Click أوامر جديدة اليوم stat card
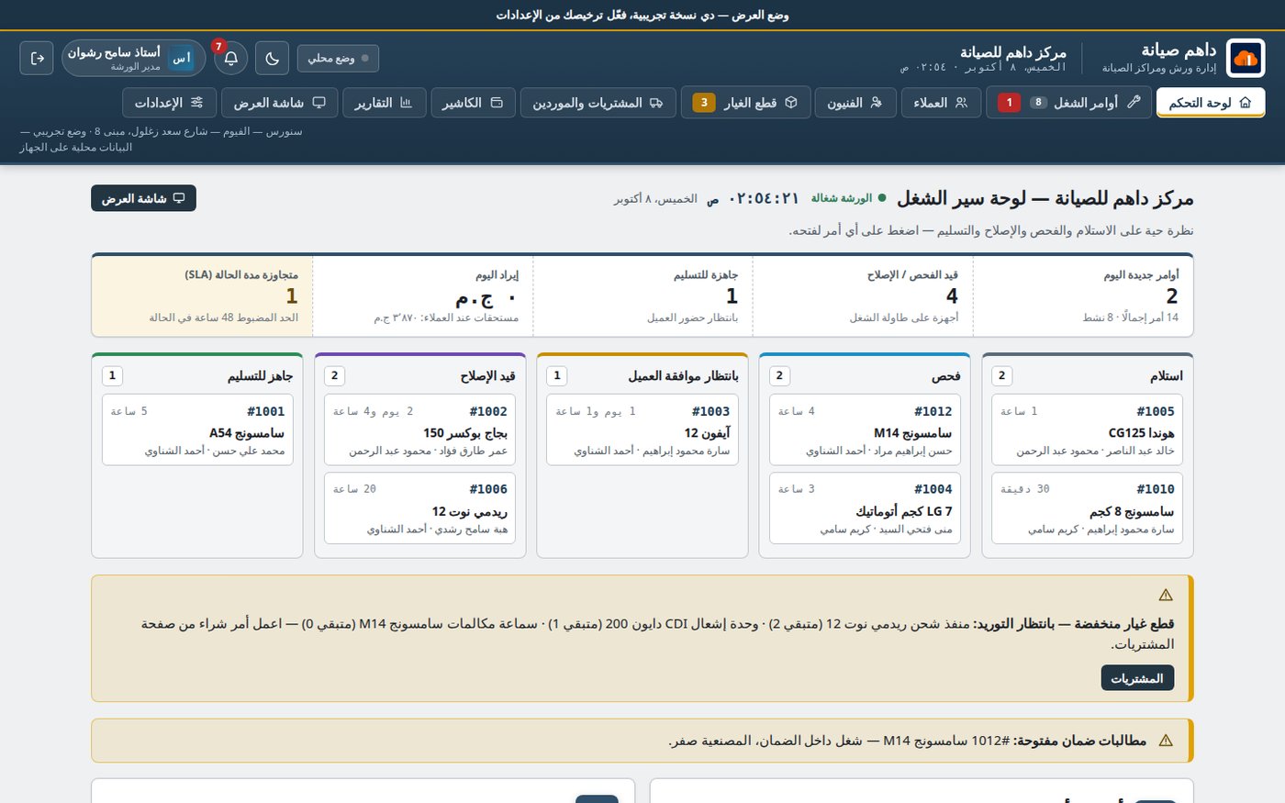 pos(1083,296)
